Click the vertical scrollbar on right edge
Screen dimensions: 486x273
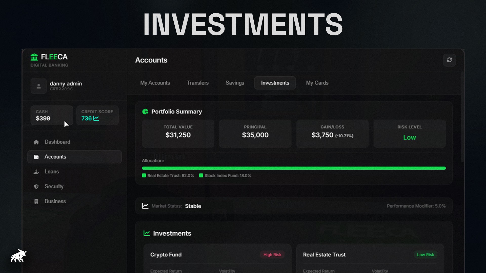(x=462, y=116)
